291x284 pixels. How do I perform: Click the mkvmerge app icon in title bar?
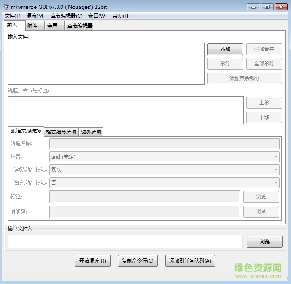pyautogui.click(x=6, y=7)
